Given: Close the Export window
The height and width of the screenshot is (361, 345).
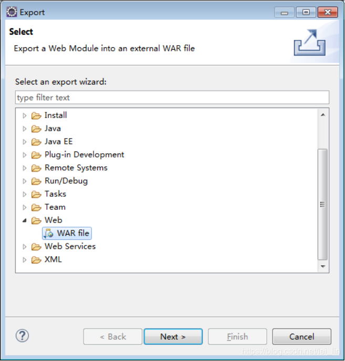Looking at the screenshot, I should click(328, 12).
